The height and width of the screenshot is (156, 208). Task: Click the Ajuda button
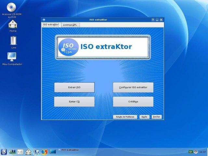tap(144, 117)
